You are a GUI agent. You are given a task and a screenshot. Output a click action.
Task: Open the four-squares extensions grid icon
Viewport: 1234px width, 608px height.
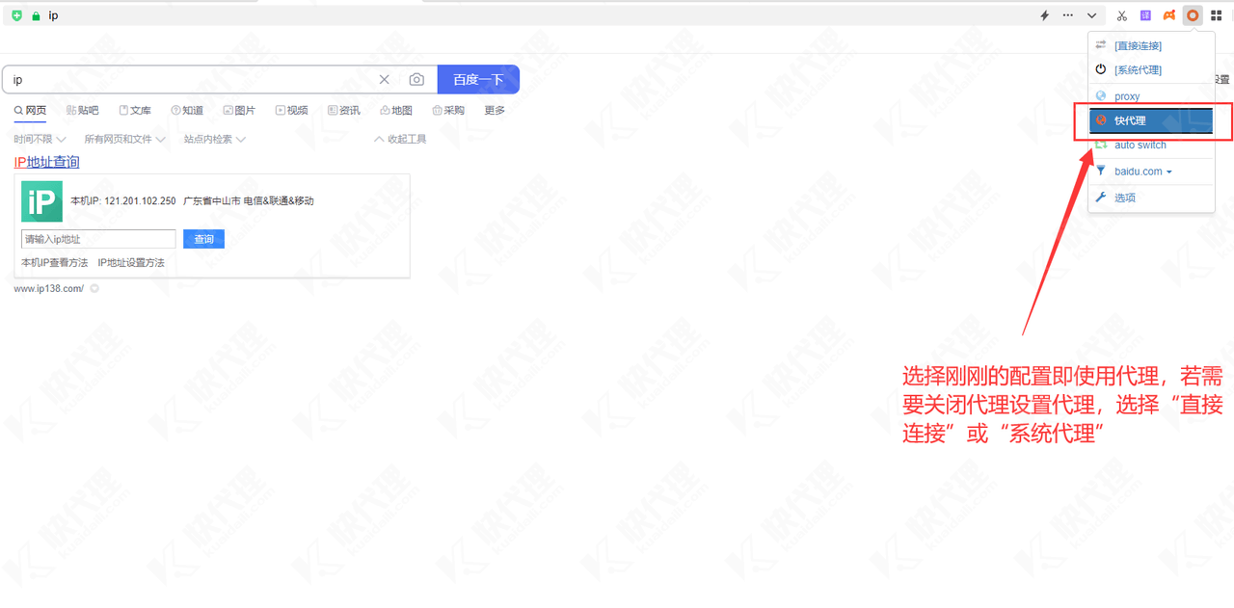tap(1217, 15)
